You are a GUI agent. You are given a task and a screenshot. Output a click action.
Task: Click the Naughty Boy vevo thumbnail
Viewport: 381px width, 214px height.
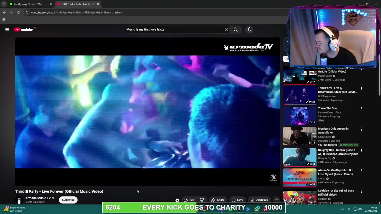(x=300, y=158)
